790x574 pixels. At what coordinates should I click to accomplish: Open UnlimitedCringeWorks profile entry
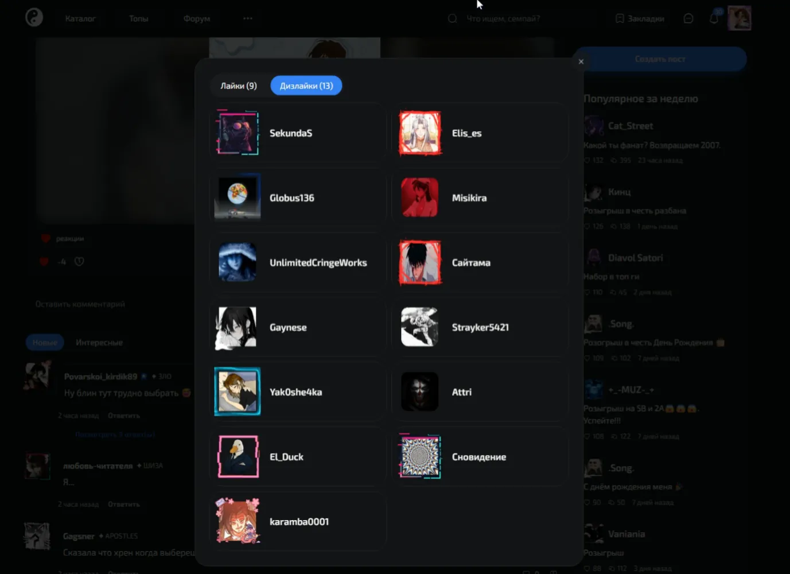[298, 262]
